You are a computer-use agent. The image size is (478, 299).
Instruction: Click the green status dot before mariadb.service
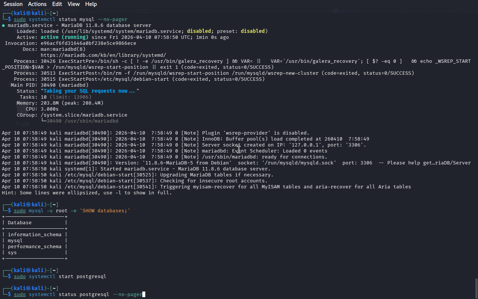(x=3, y=25)
